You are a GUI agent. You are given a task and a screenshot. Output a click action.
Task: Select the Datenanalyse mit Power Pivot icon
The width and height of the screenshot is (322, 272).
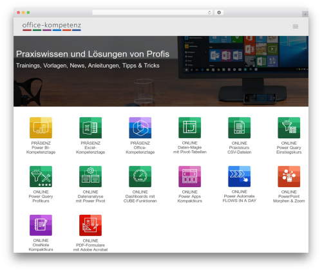tap(90, 176)
